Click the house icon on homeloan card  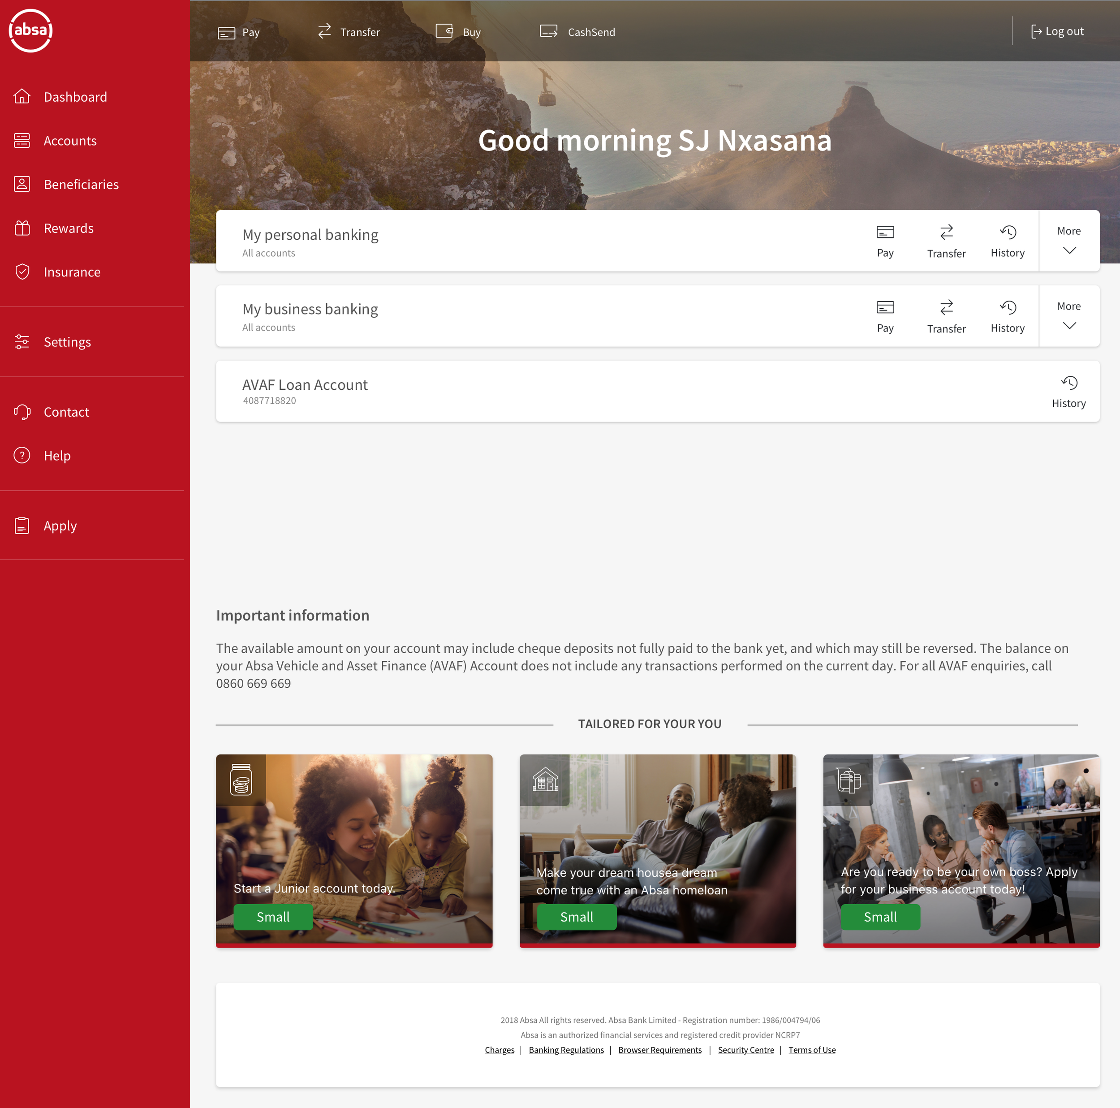(545, 779)
